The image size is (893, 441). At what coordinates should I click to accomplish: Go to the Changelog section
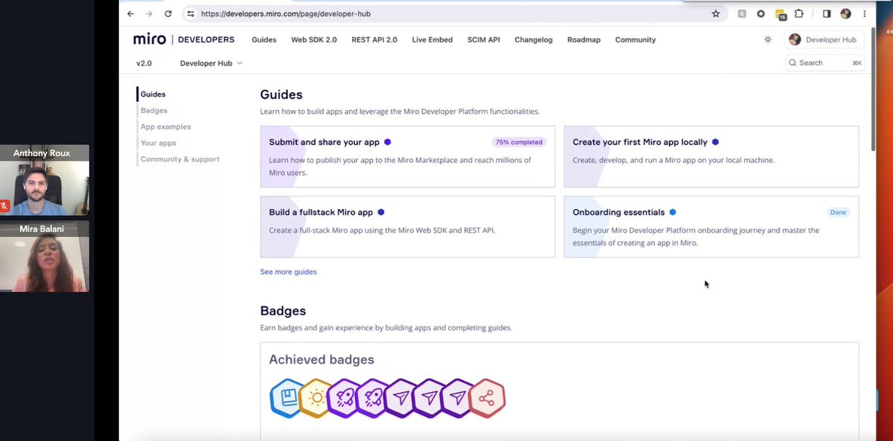533,39
